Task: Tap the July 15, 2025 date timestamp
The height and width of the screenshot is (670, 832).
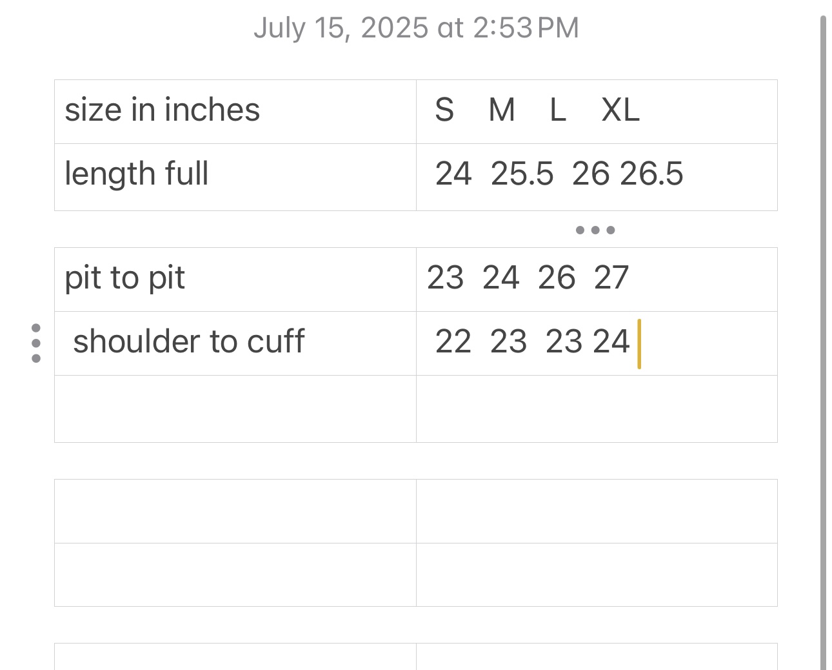Action: click(416, 28)
